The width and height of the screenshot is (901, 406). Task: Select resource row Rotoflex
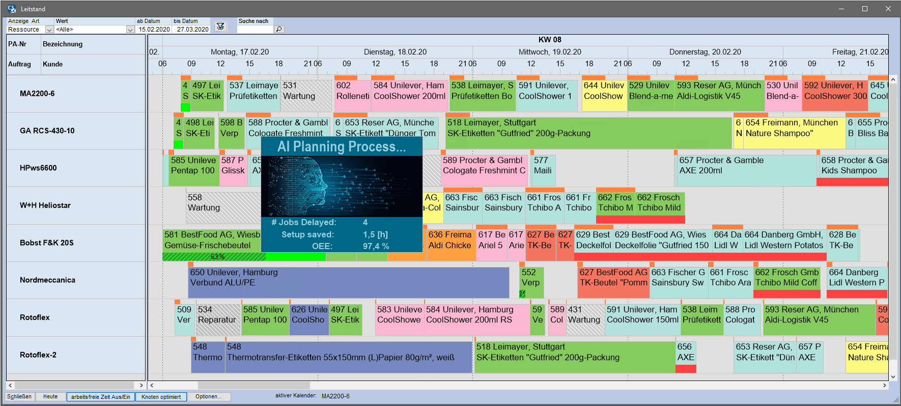[76, 317]
